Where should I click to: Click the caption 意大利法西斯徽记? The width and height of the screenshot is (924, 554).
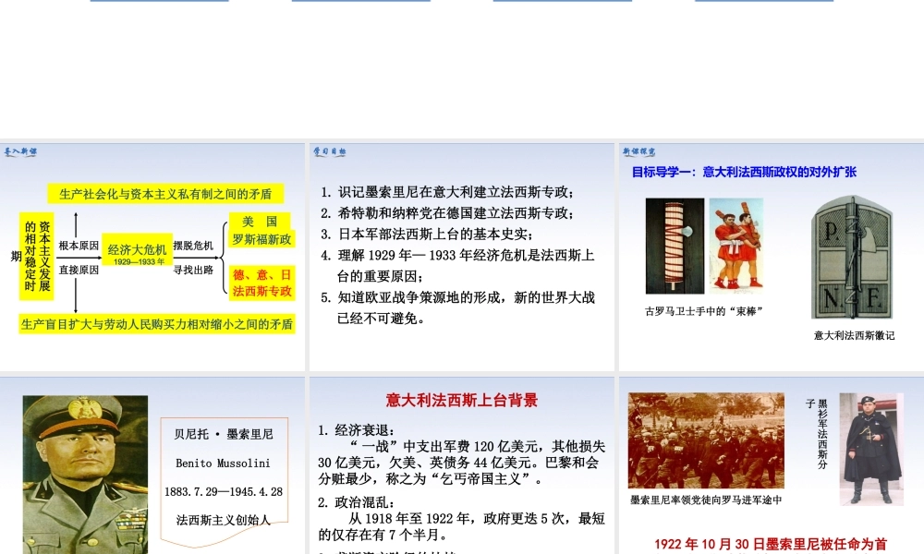[x=854, y=335]
